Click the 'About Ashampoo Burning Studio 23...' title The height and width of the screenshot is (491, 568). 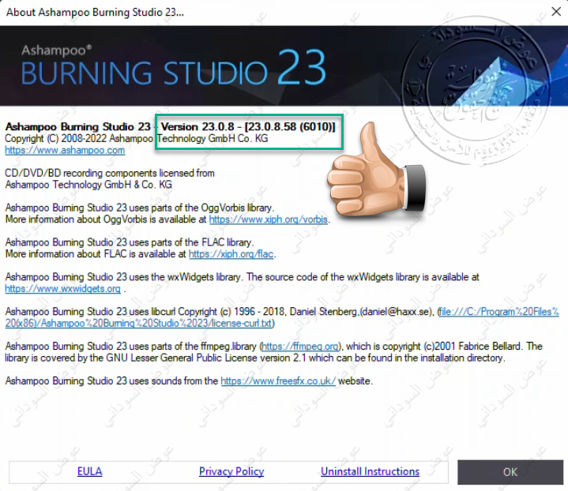[95, 12]
